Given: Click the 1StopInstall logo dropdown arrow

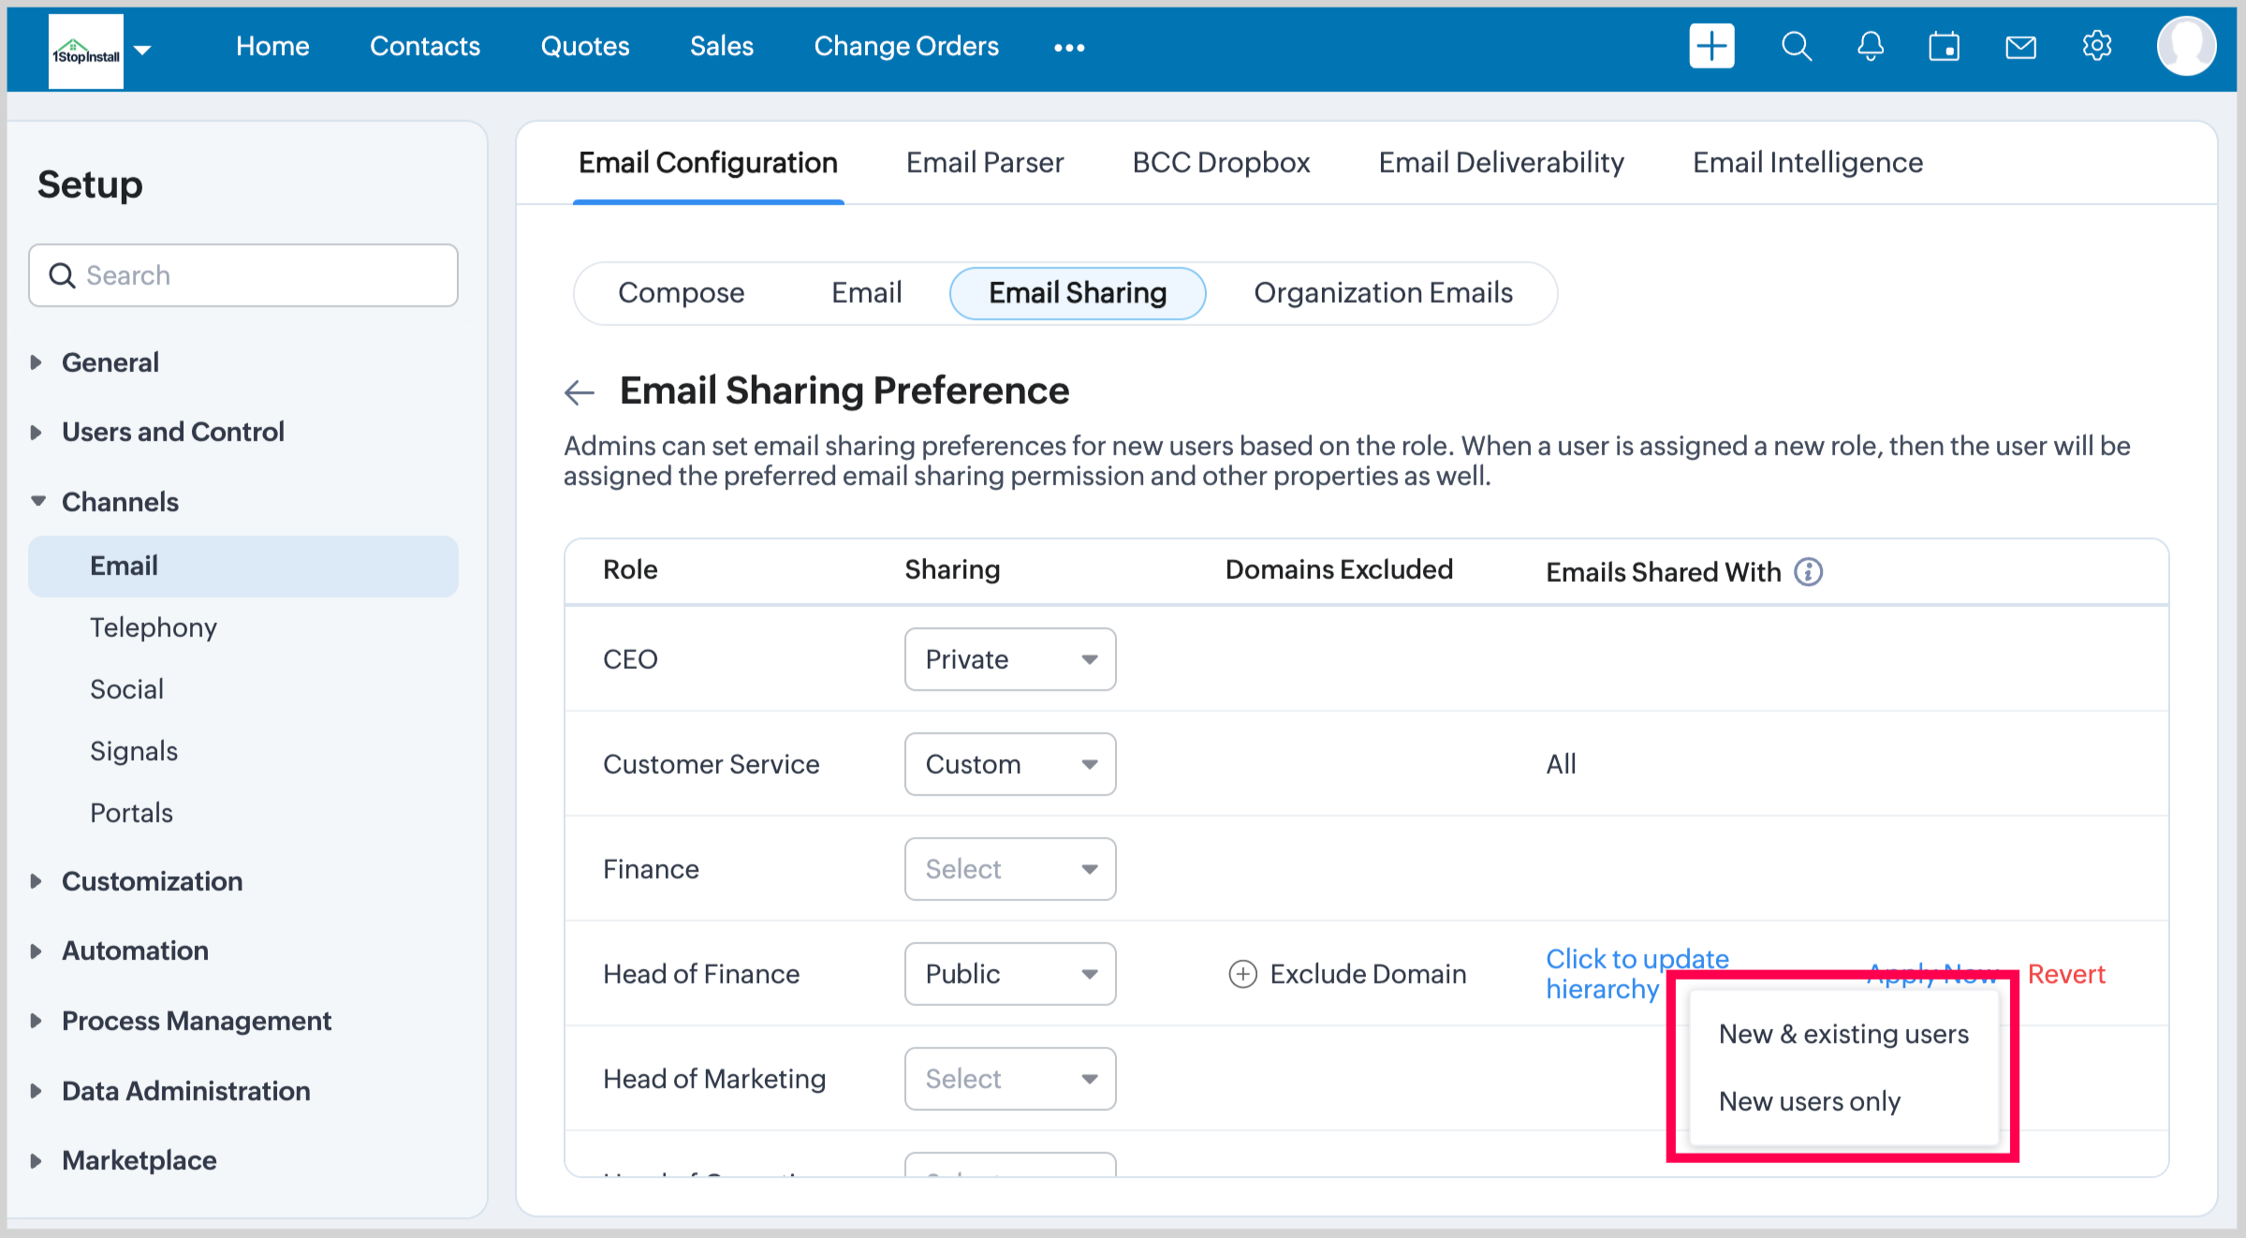Looking at the screenshot, I should click(142, 50).
